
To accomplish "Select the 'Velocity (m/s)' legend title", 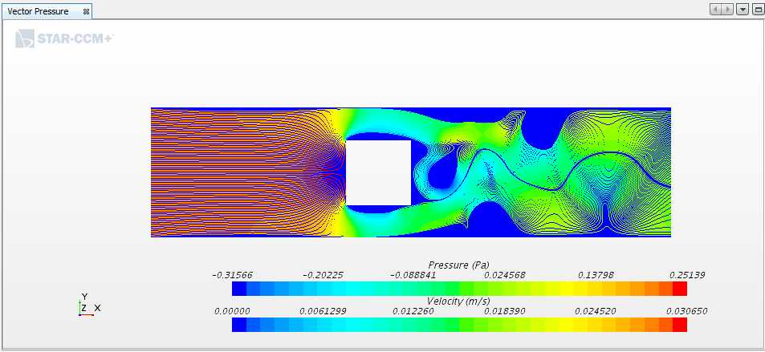I will point(458,301).
